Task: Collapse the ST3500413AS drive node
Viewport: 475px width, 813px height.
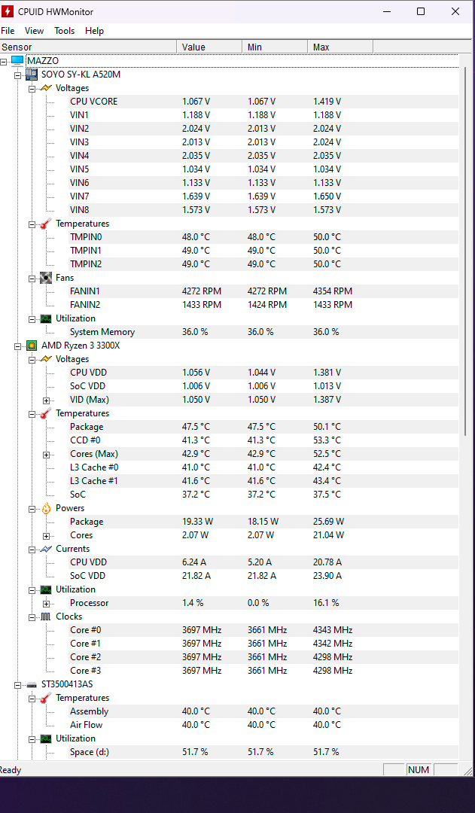Action: [17, 685]
